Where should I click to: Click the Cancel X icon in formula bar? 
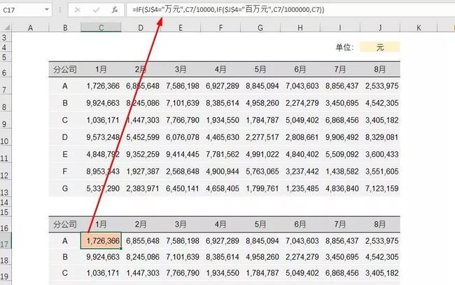[78, 10]
